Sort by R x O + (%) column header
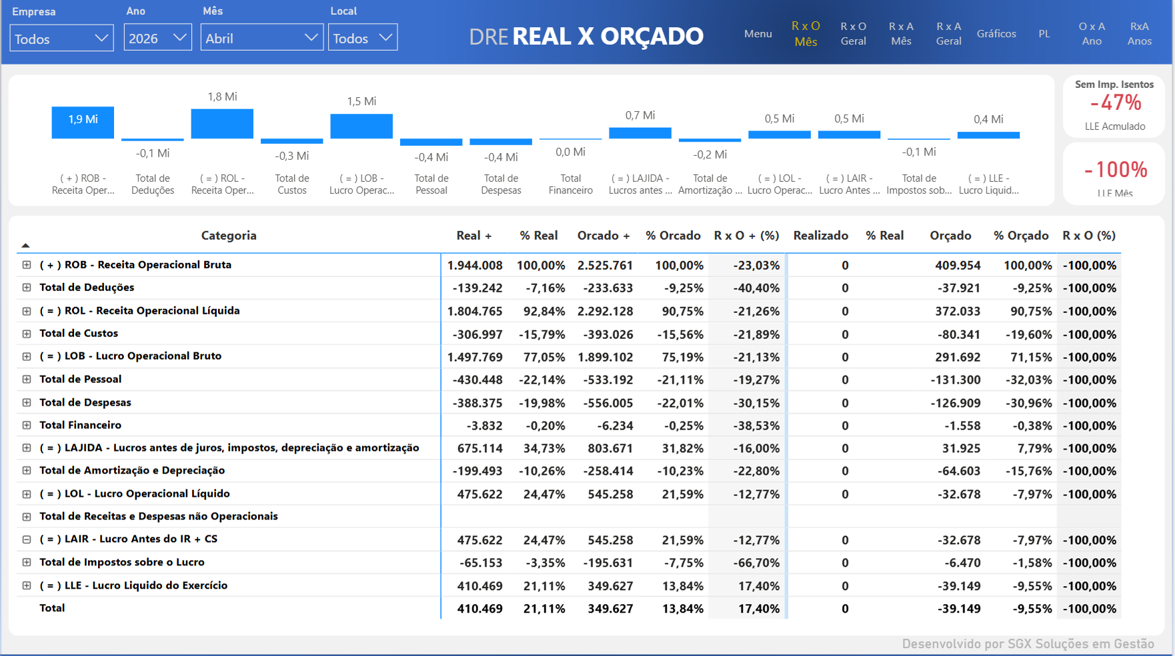The image size is (1175, 656). tap(746, 235)
